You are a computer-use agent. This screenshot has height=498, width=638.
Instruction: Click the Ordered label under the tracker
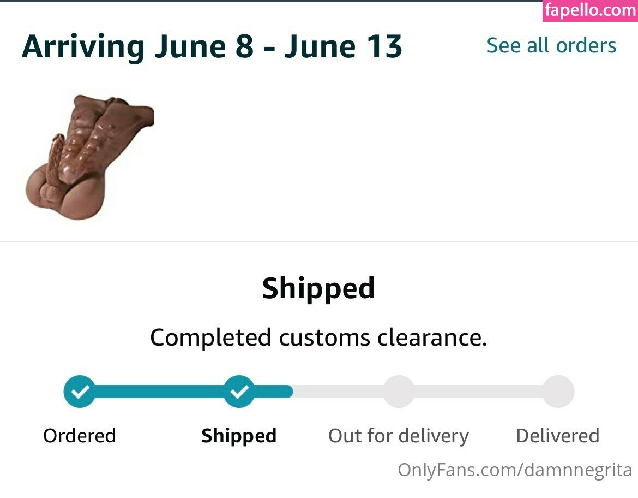point(80,436)
